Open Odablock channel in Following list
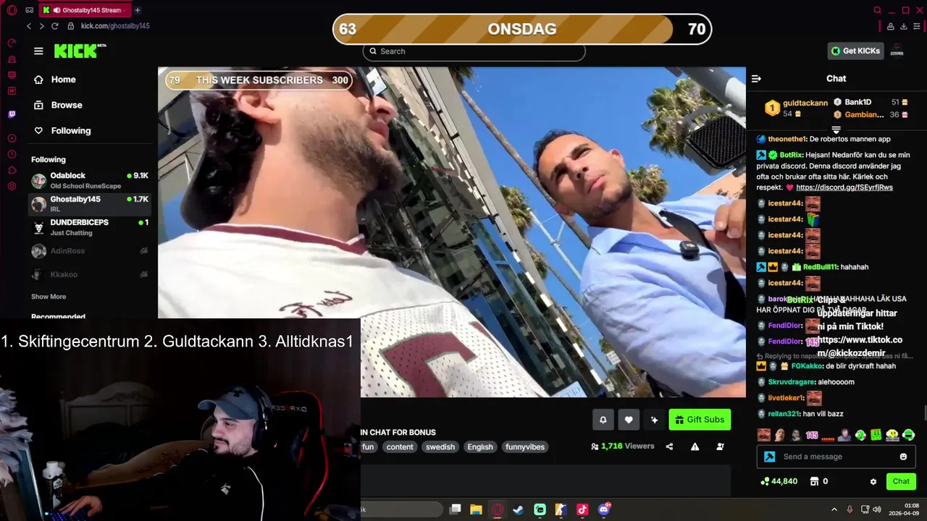 tap(90, 181)
